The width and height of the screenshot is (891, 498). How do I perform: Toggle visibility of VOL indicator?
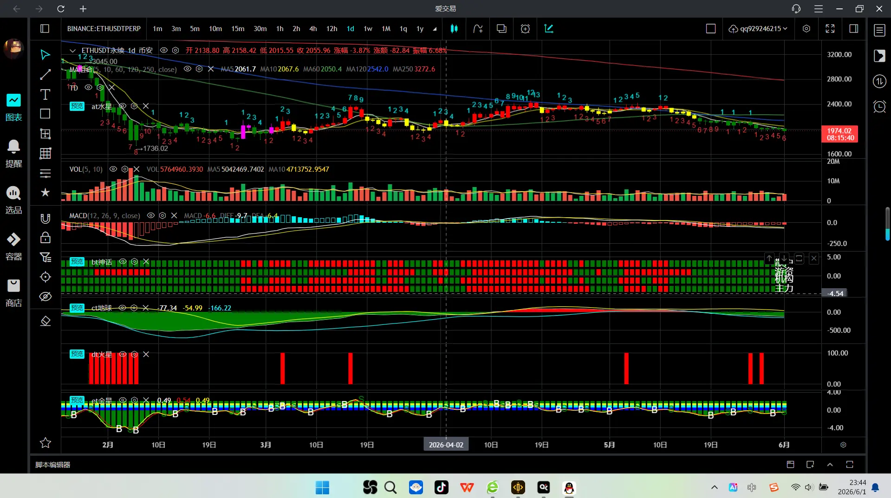pos(113,169)
